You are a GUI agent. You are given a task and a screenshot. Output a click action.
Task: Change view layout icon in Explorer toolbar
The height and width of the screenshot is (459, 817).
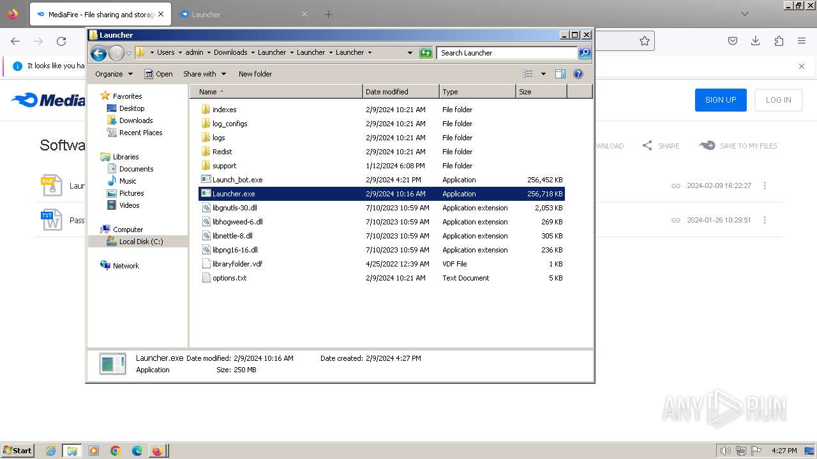(528, 74)
